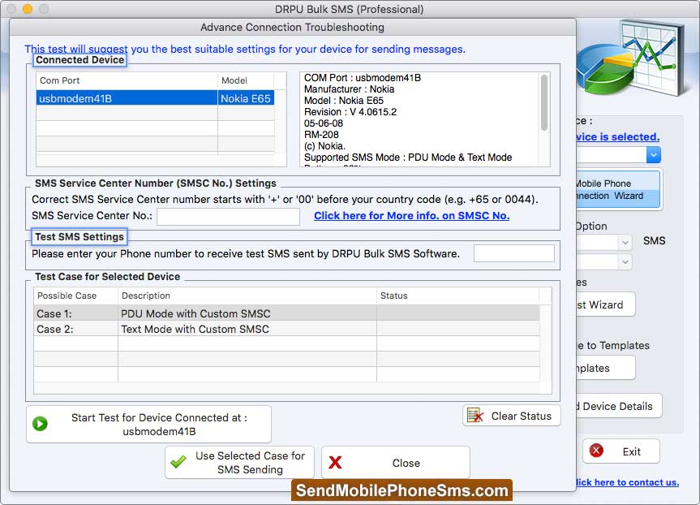Click the Clear Status eraser icon

tap(475, 416)
